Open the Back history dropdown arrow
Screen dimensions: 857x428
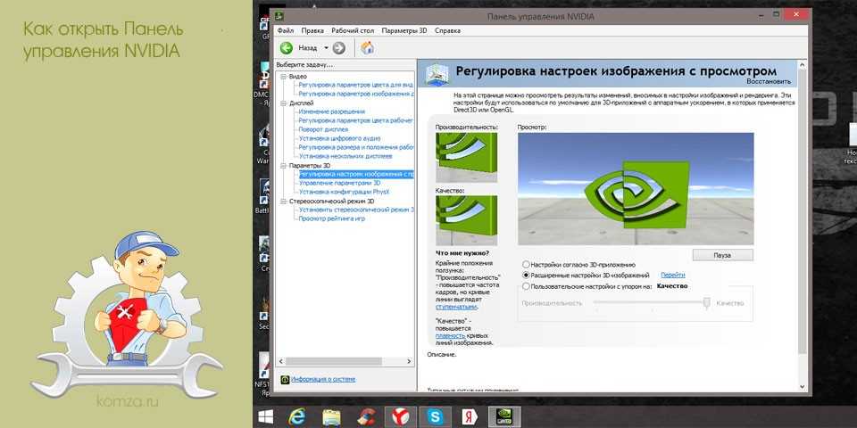pos(327,48)
